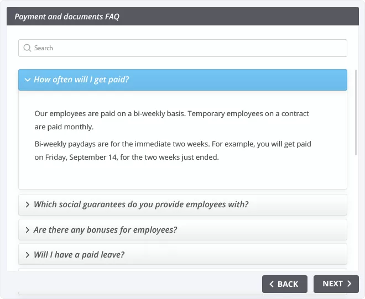365x299 pixels.
Task: Click the 'paid on a bi-weekly basis' paragraph
Action: [x=173, y=120]
